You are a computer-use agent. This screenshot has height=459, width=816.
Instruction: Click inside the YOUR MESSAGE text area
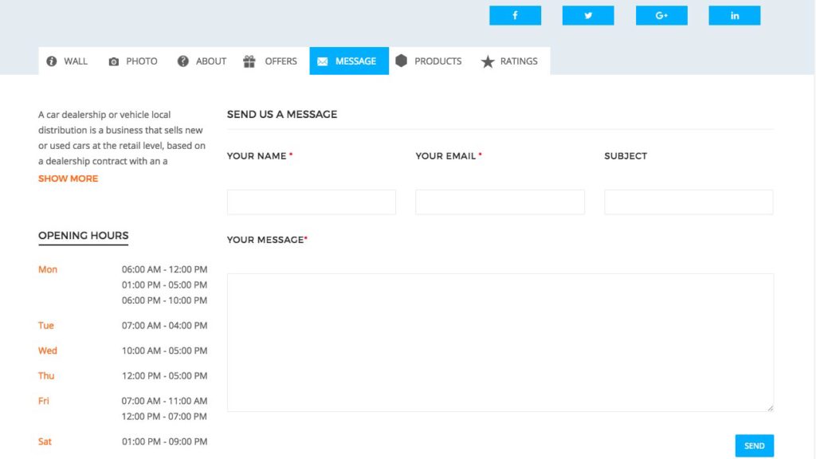(x=500, y=341)
